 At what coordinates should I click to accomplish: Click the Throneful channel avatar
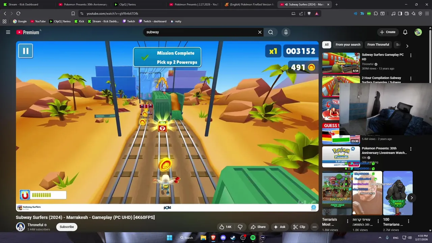pos(21,227)
